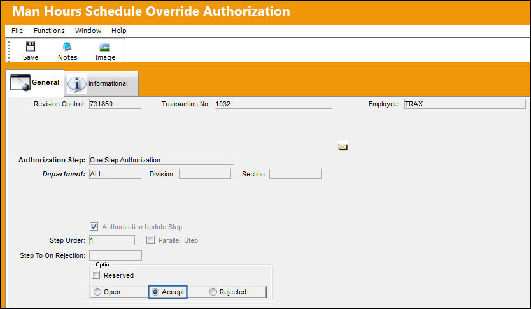Click the Man Hours Schedule Override Authorization title
Screen dimensions: 531x309
pos(151,11)
